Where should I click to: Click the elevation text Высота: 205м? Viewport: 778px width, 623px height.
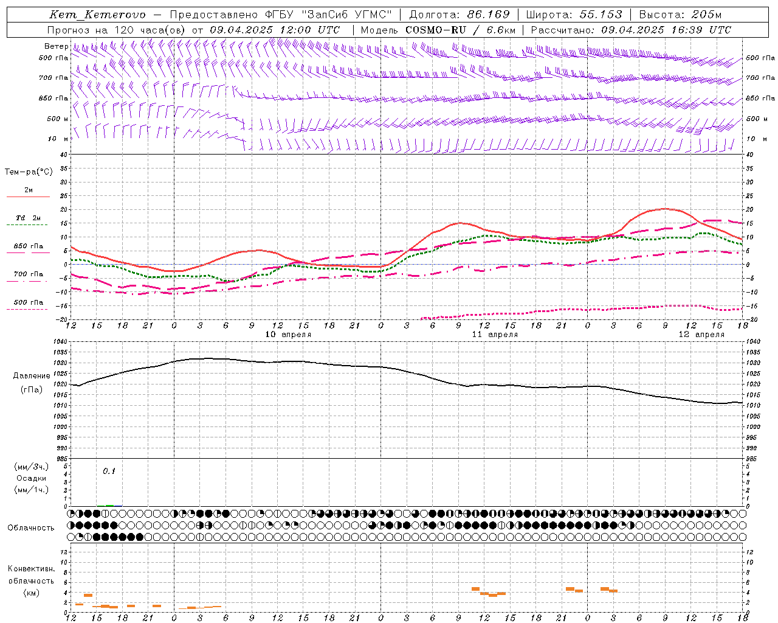(680, 15)
